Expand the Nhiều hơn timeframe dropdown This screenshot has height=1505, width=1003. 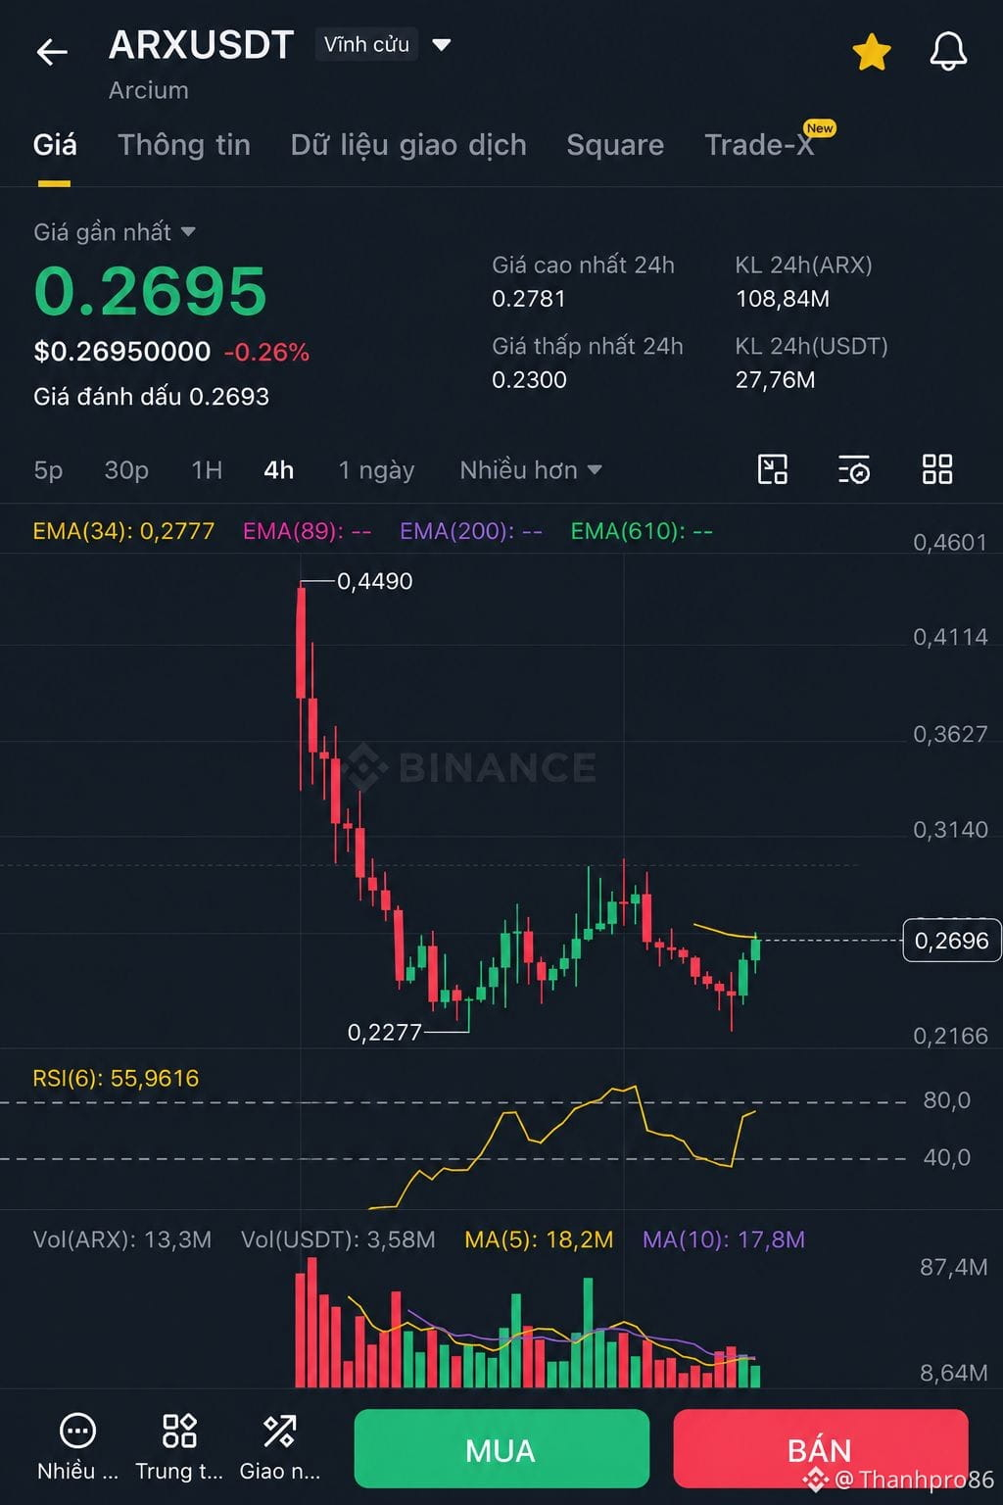tap(531, 470)
